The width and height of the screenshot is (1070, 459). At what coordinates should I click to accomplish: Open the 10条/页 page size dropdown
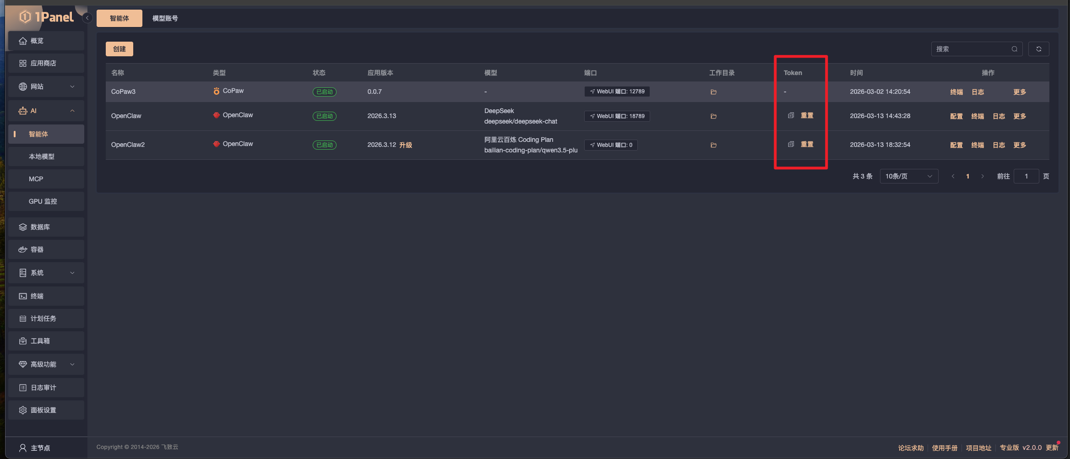coord(908,176)
